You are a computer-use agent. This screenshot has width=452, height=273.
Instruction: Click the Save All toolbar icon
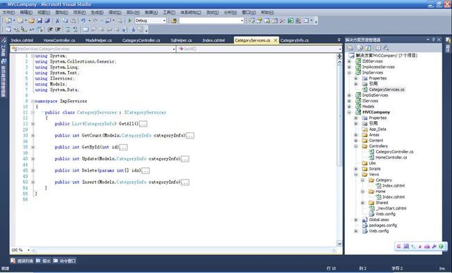coord(47,21)
